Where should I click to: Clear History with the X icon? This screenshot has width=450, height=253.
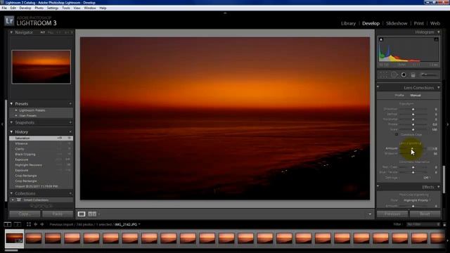[70, 131]
